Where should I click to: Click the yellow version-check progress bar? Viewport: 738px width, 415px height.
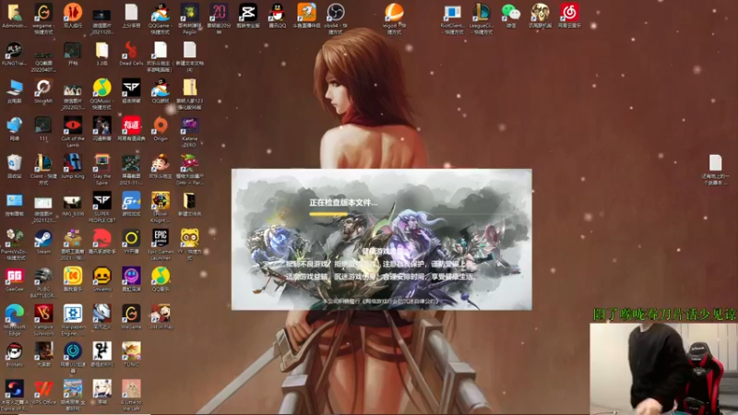click(328, 214)
